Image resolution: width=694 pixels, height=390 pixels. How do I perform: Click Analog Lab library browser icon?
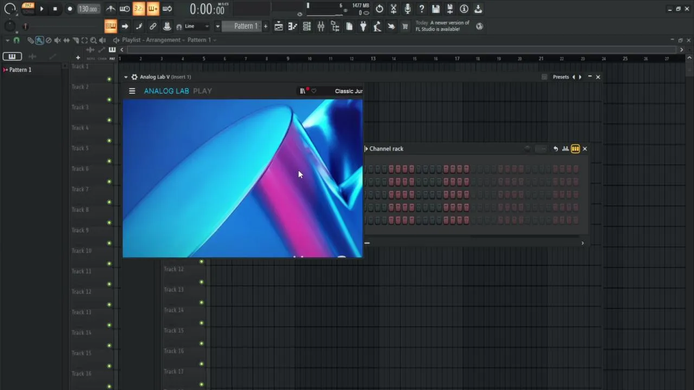tap(303, 91)
